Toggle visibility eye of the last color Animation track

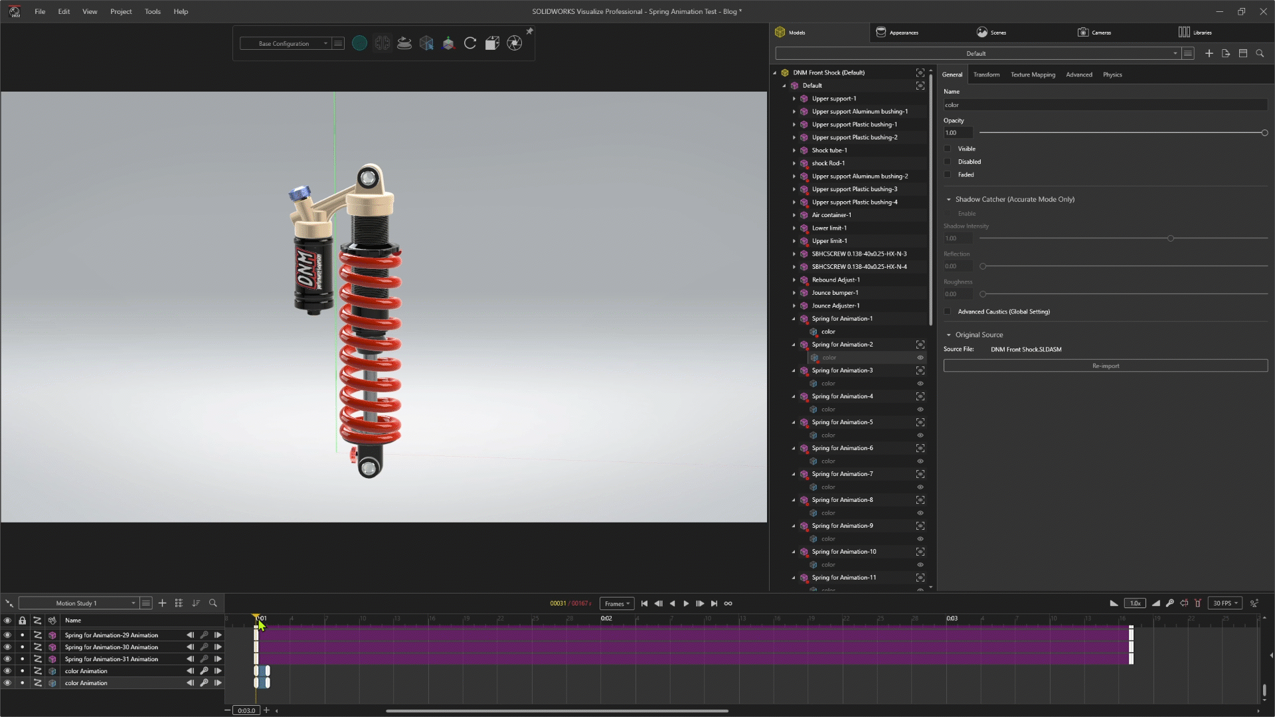pyautogui.click(x=7, y=682)
